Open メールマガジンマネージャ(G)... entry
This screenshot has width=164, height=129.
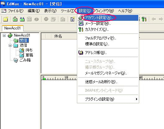tap(108, 73)
